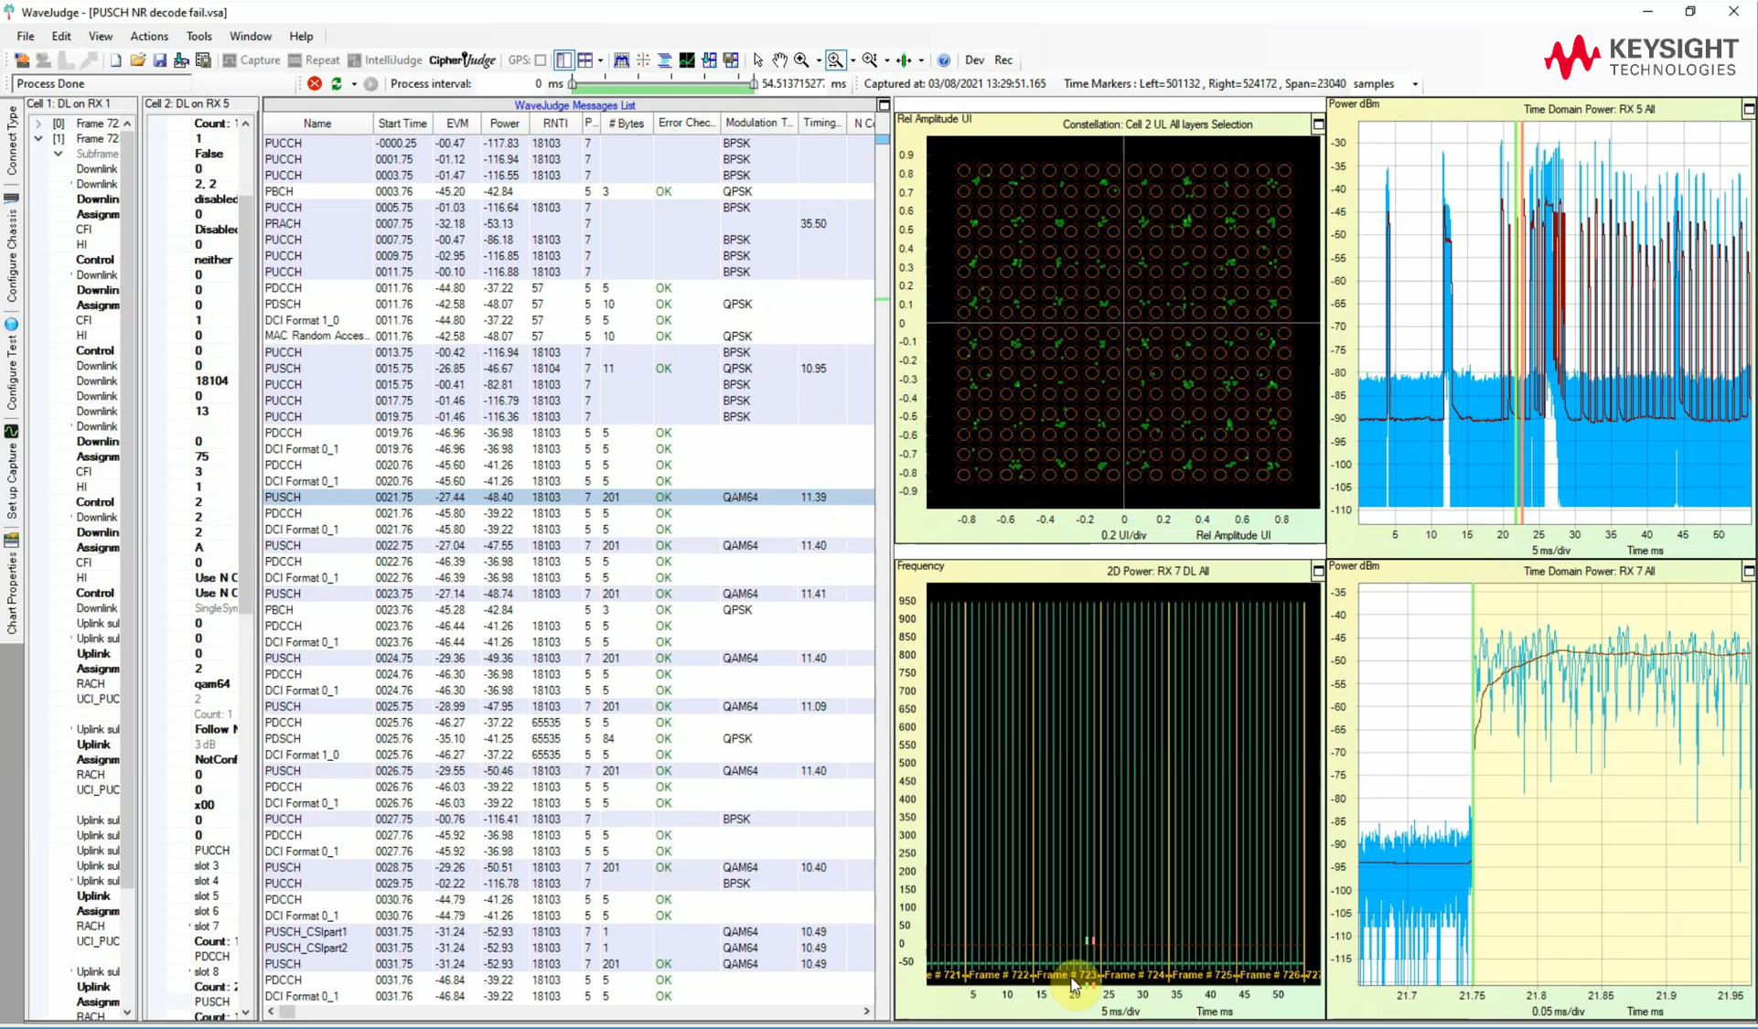
Task: Open the Actions menu
Action: tap(148, 37)
